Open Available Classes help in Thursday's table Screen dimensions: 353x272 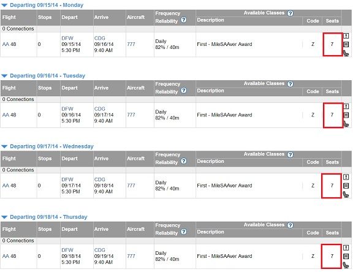(x=290, y=225)
